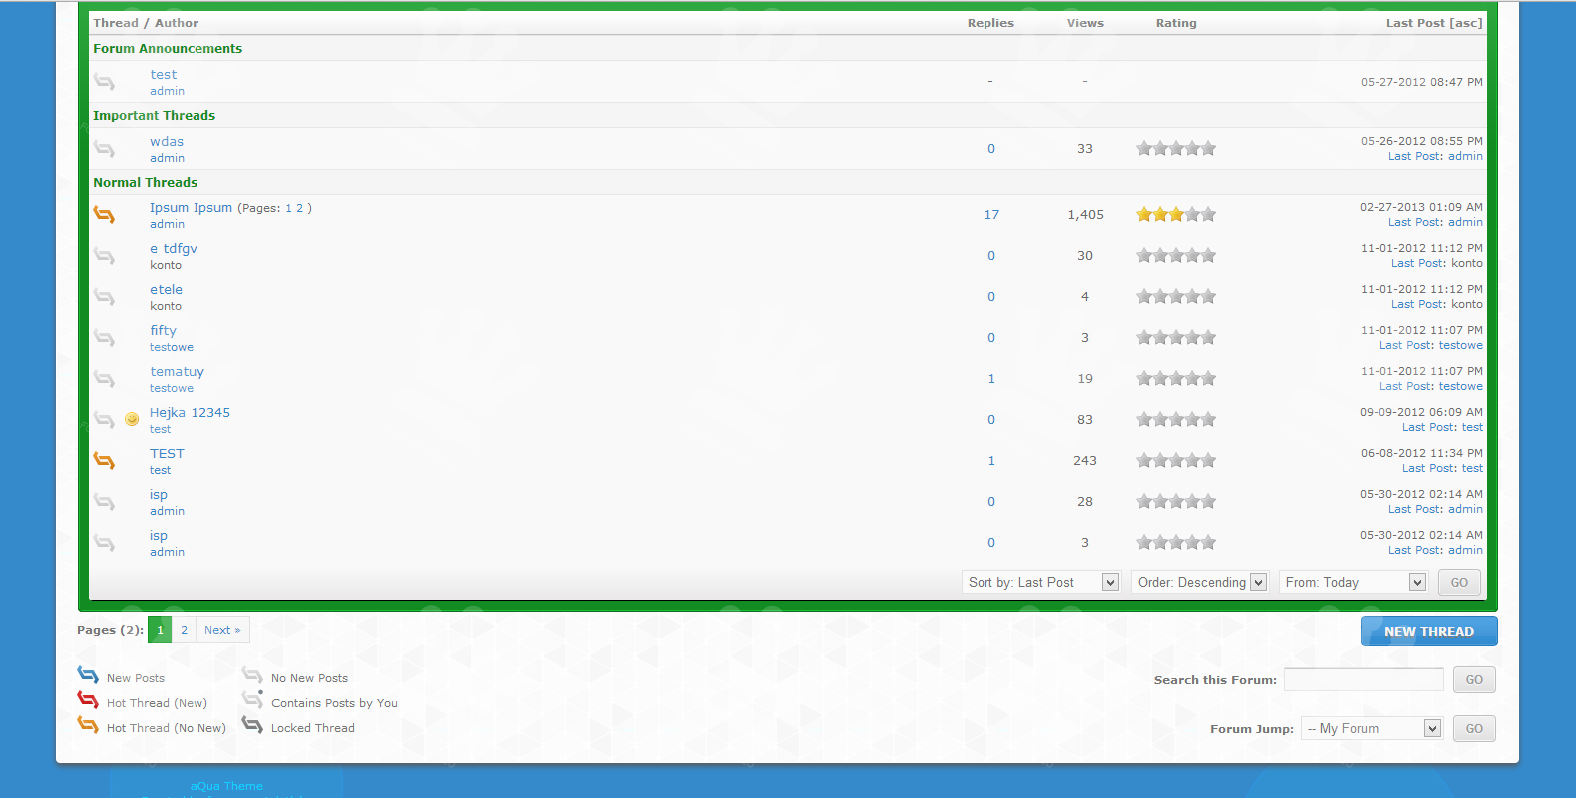1576x798 pixels.
Task: Sort by Replies column header
Action: [989, 23]
